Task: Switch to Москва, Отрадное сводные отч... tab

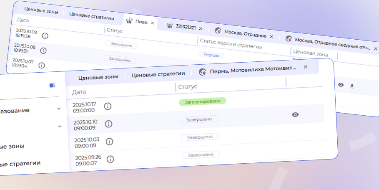Action: point(332,43)
